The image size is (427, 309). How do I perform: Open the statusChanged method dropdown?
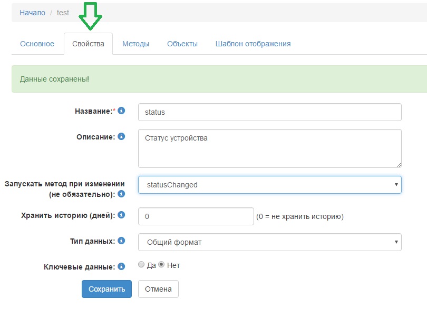point(269,185)
